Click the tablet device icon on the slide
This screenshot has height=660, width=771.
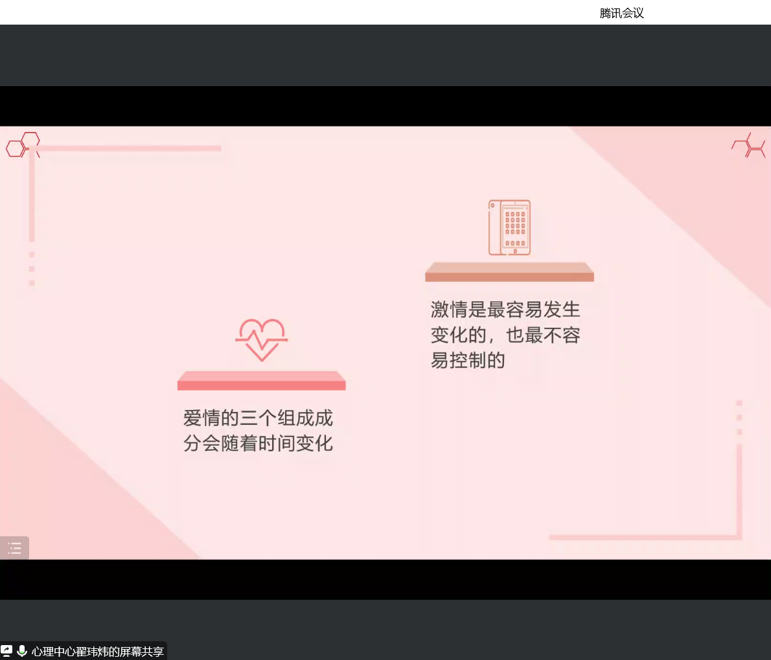point(509,227)
